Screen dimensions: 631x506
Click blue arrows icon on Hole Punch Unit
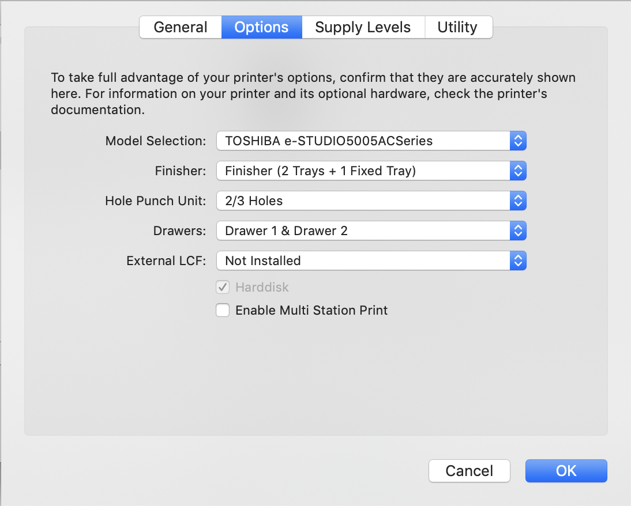(518, 201)
